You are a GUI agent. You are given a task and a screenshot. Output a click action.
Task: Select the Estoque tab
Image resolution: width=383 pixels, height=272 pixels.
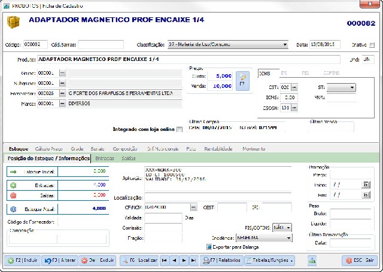click(19, 149)
